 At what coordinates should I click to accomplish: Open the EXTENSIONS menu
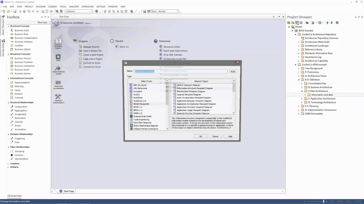coord(88,7)
